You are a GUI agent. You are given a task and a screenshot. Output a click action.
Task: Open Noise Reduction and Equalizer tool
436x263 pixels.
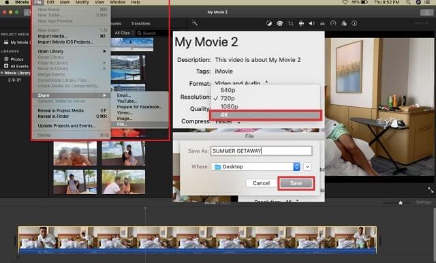(322, 24)
